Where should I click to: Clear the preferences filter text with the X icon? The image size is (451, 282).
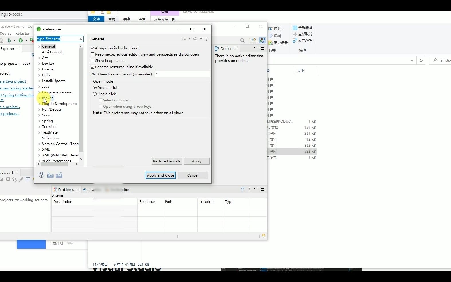(x=81, y=39)
